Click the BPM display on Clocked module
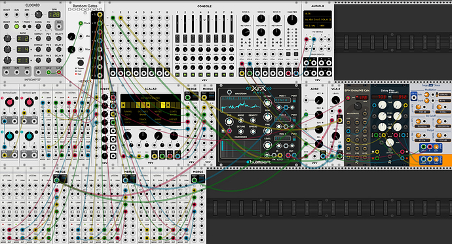Screen dimensions: 452x244 [x=54, y=14]
